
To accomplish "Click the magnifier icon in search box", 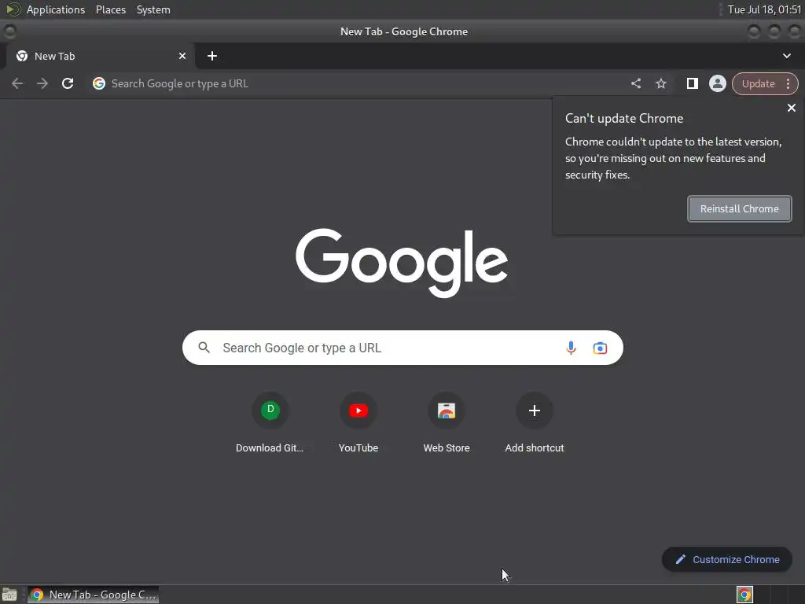I will 204,348.
